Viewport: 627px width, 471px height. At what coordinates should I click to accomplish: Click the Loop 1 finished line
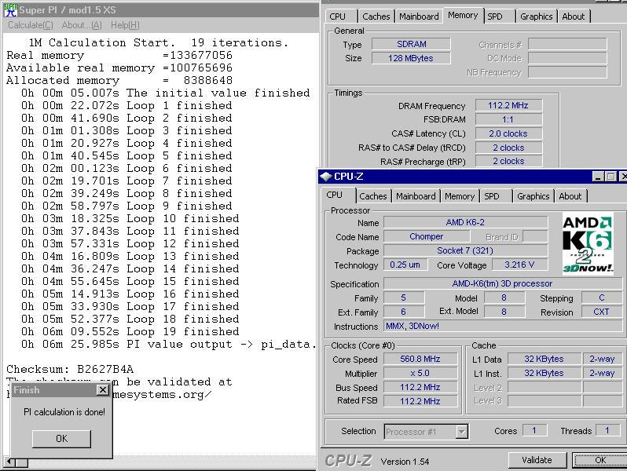pos(126,105)
